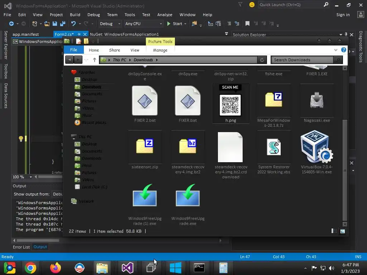Screen dimensions: 367x275
Task: Click the New Project toolbar icon
Action: [35, 24]
